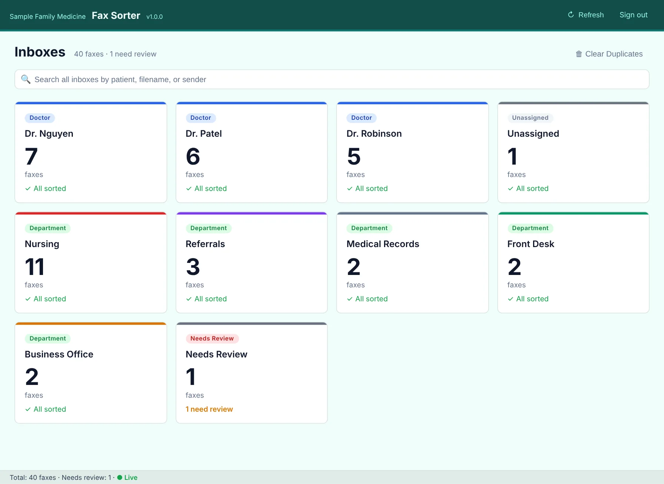Screen dimensions: 664x484
Task: Click the v1.0.0 version label
Action: (154, 17)
